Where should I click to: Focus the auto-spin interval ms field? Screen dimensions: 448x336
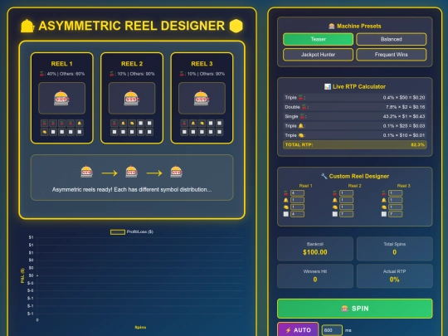pyautogui.click(x=332, y=330)
